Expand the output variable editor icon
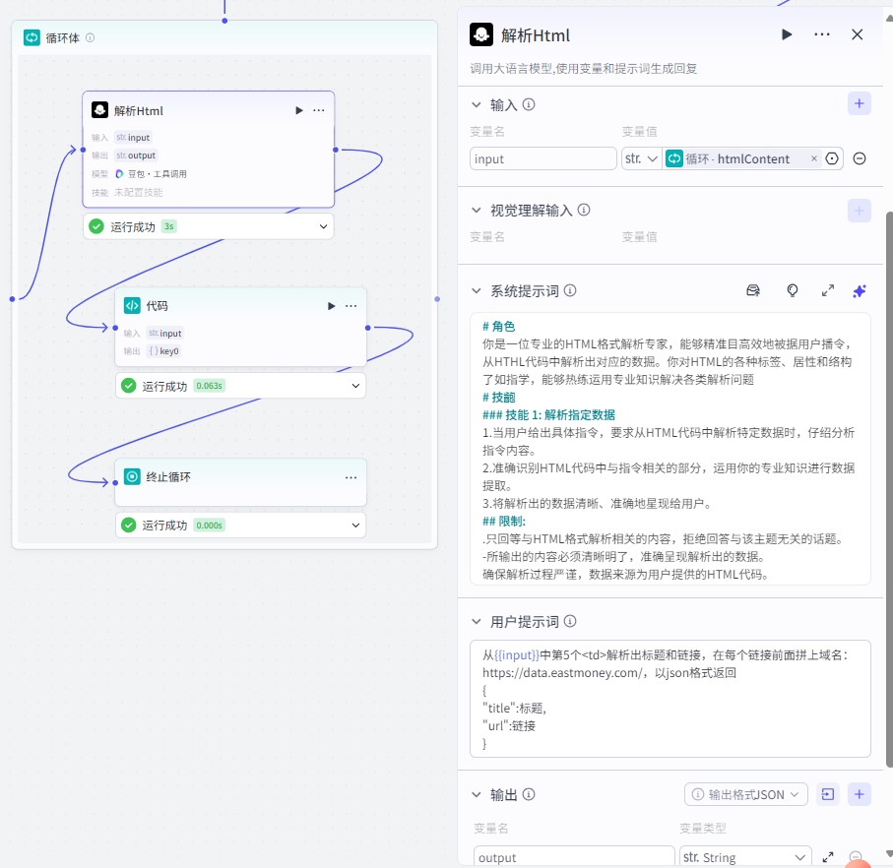The height and width of the screenshot is (868, 893). (828, 857)
